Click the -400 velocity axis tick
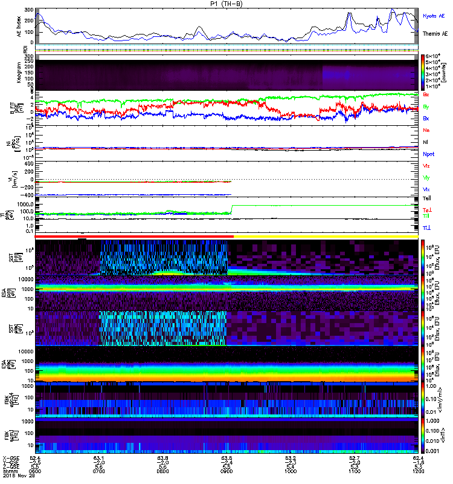Viewport: 453px width, 484px height. [x=27, y=195]
